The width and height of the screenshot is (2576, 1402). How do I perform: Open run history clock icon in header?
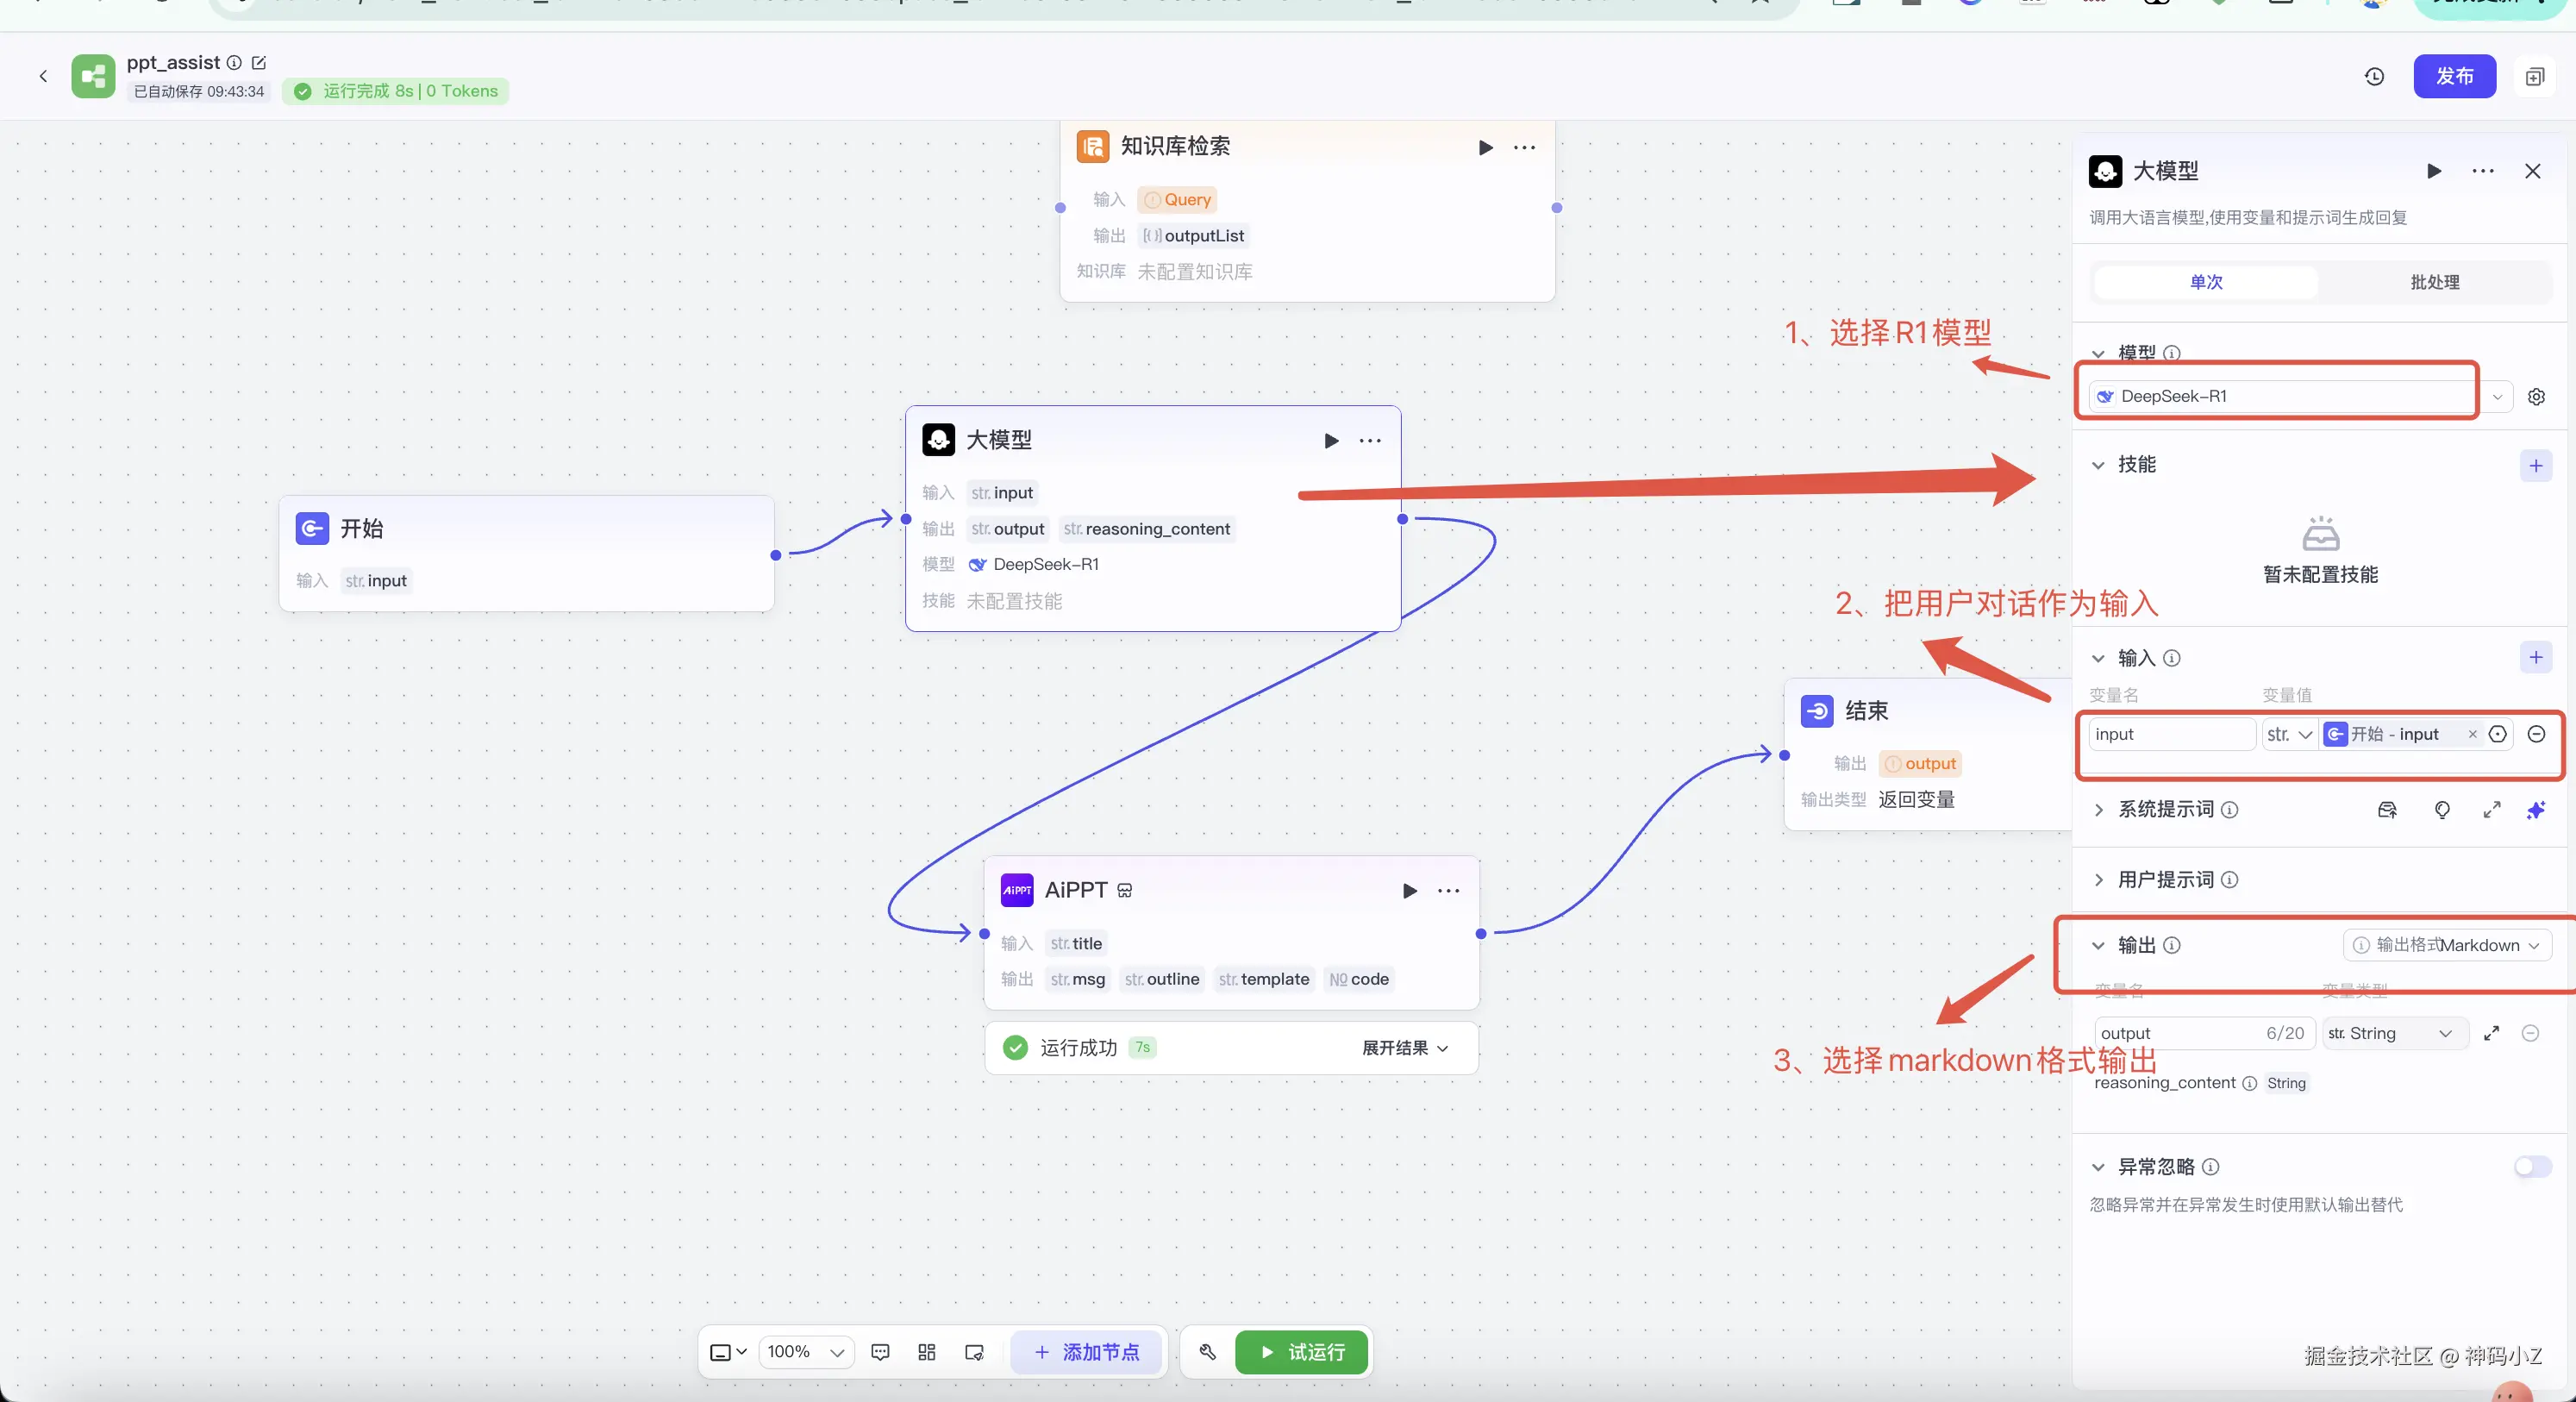(2374, 77)
